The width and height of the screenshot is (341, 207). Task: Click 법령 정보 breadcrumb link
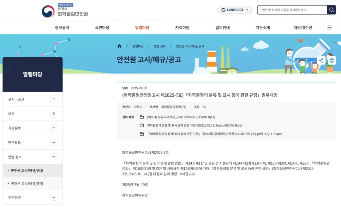[x=159, y=46]
